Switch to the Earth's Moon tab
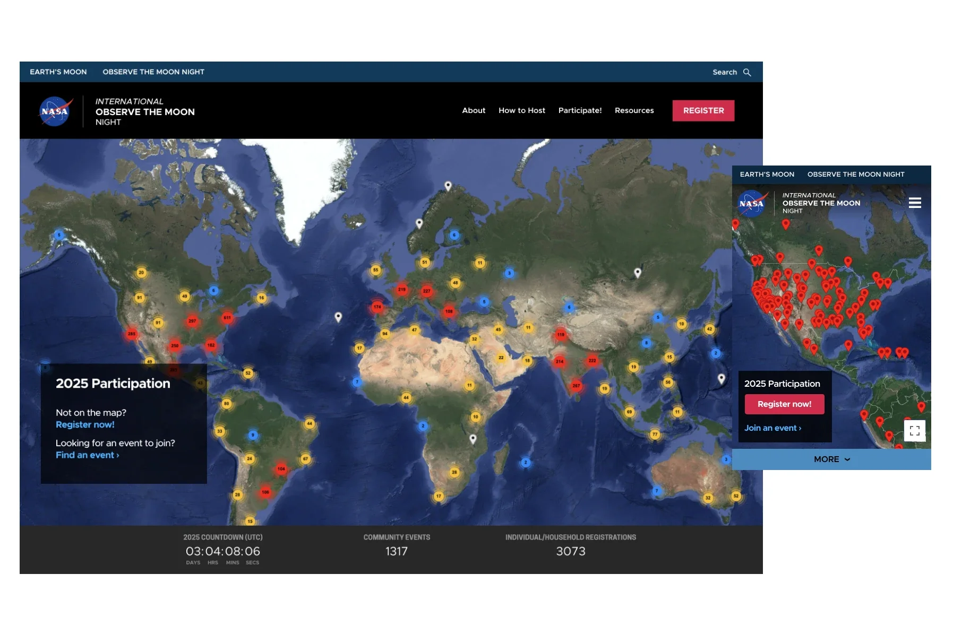Screen dimensions: 953x635 click(x=58, y=72)
